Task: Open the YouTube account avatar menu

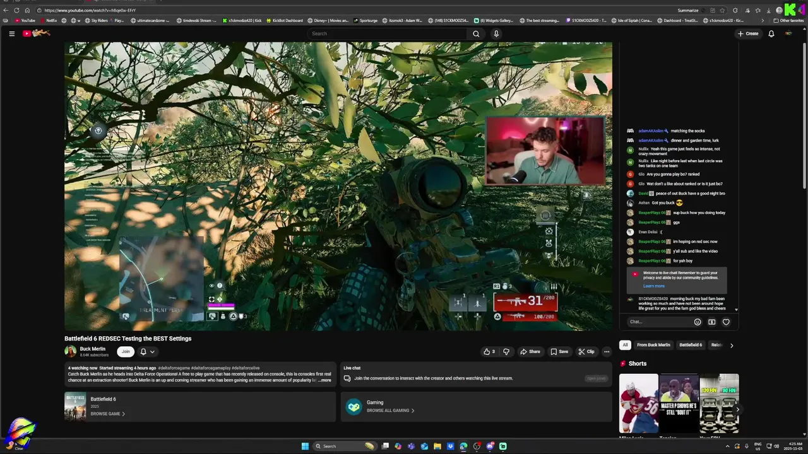Action: [x=788, y=33]
